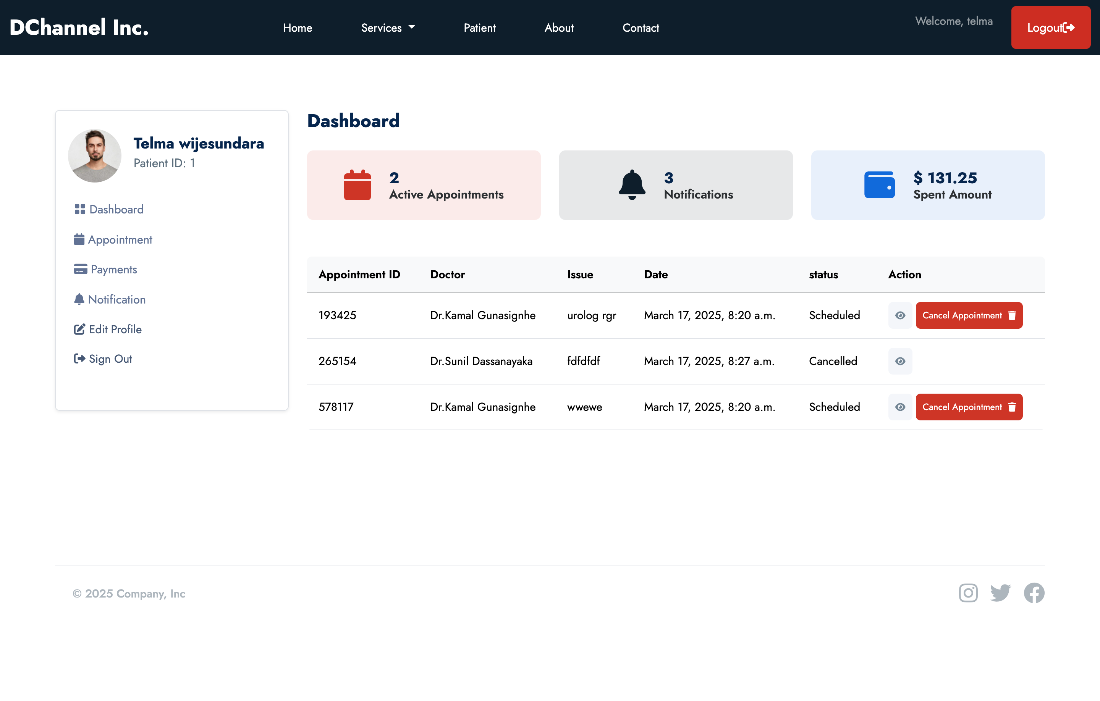Click Telma's profile photo

click(x=95, y=156)
